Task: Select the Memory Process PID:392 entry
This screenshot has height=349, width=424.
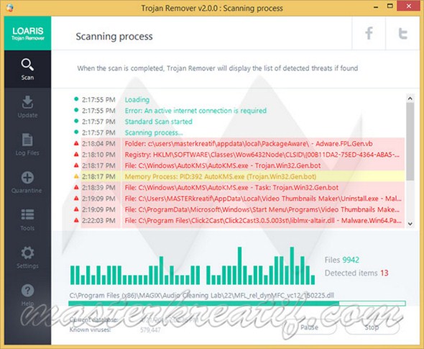Action: pyautogui.click(x=221, y=176)
